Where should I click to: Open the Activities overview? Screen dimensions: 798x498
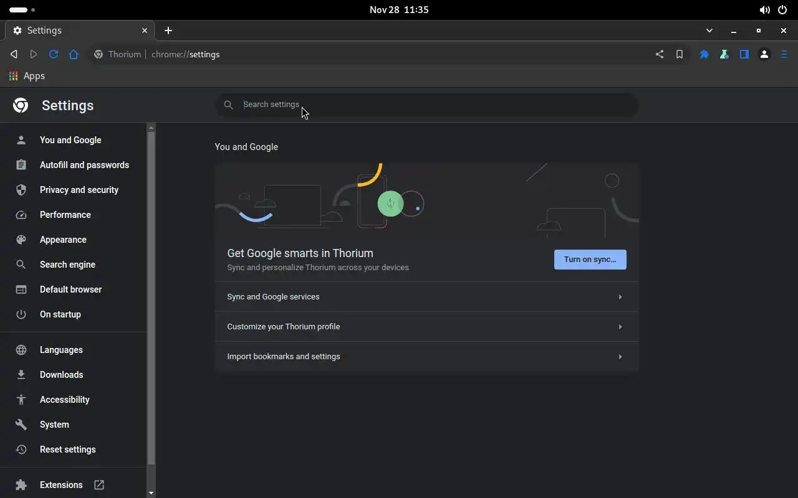point(22,9)
